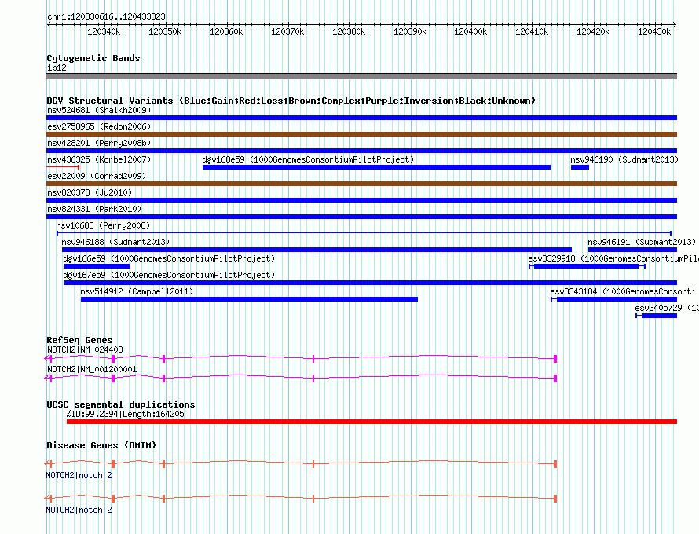The width and height of the screenshot is (699, 534).
Task: Click the NOTCH2|NM_024408 transcript label
Action: pos(85,350)
